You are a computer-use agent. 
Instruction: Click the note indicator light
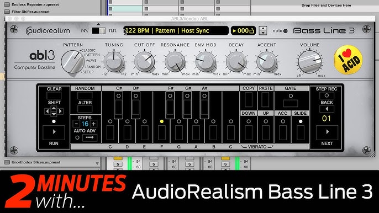pos(285,31)
